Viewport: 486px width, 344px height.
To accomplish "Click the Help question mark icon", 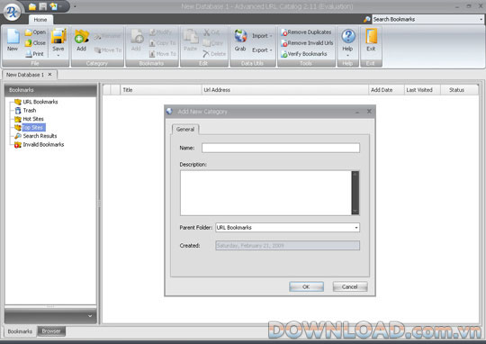I will tap(348, 36).
